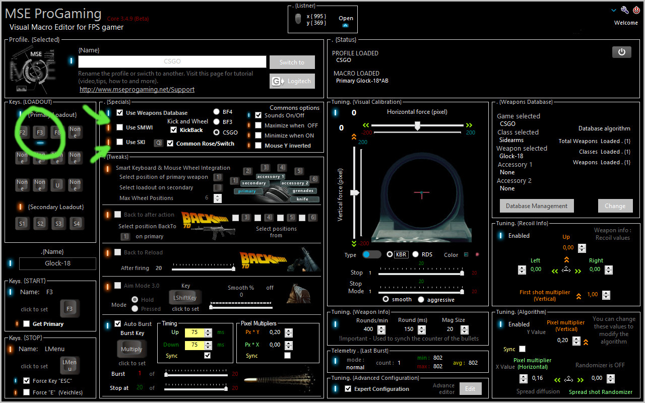Flip the Type toggle switch
645x403 pixels.
(x=372, y=254)
